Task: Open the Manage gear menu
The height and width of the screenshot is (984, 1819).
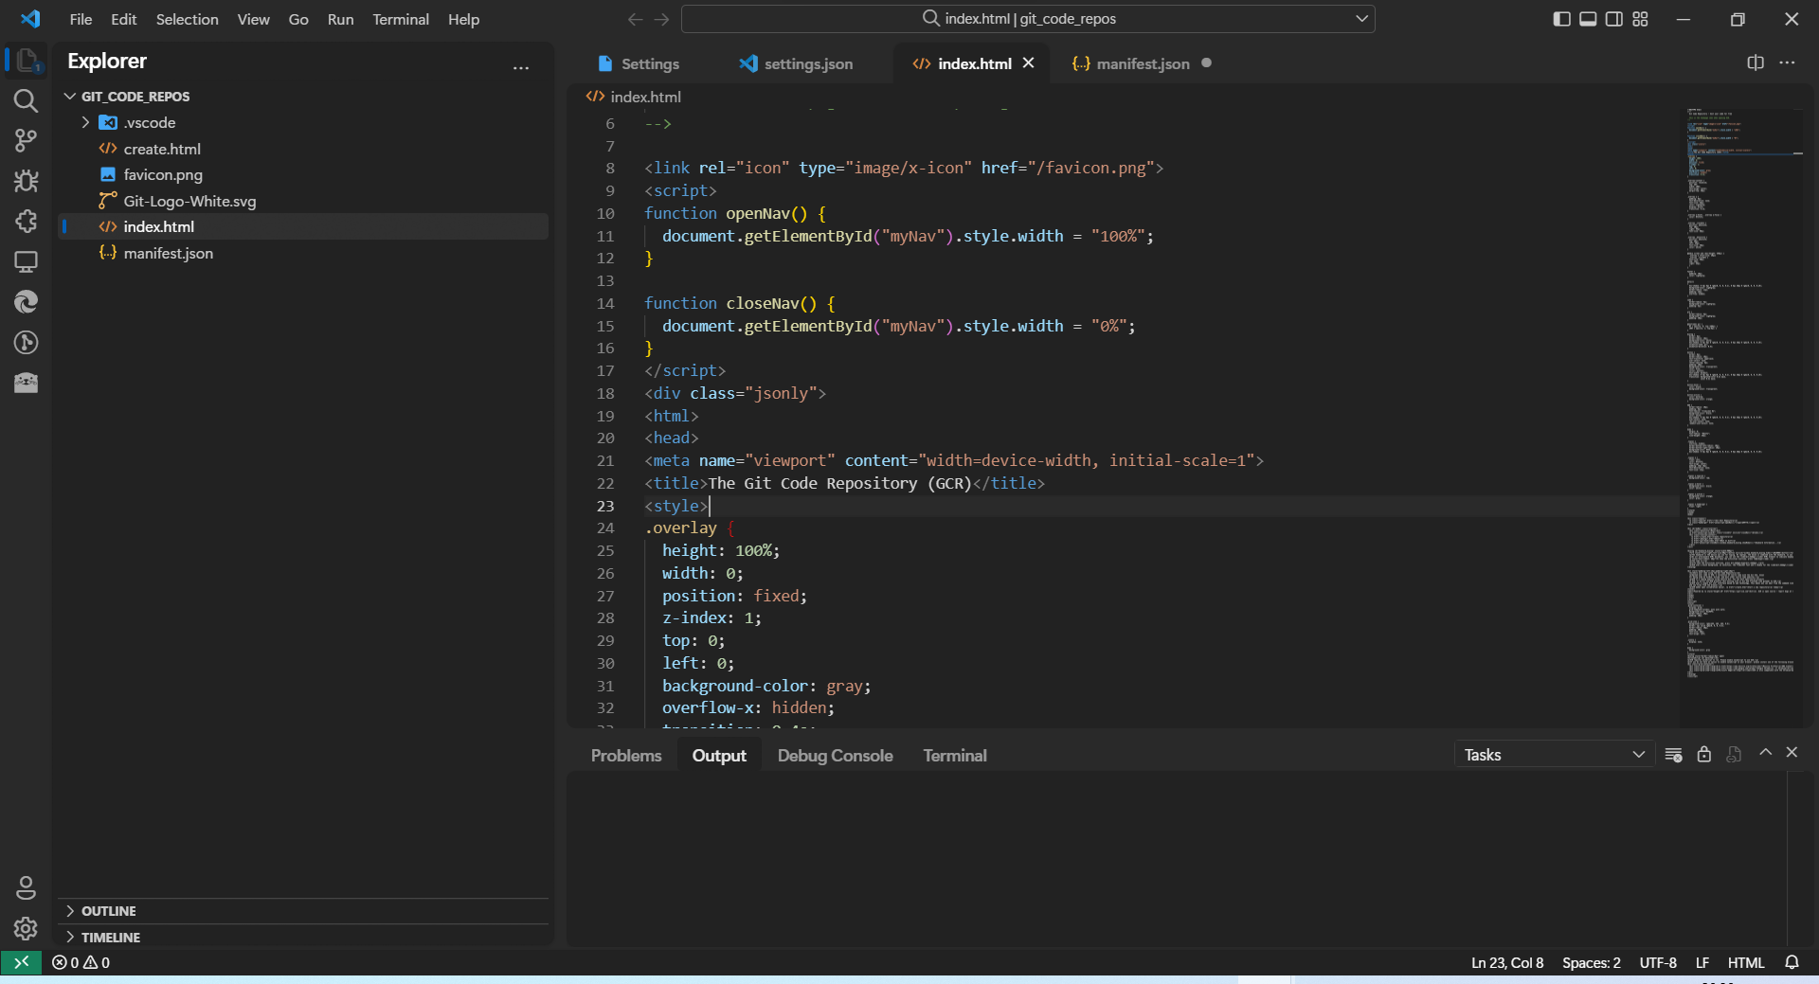Action: (26, 928)
